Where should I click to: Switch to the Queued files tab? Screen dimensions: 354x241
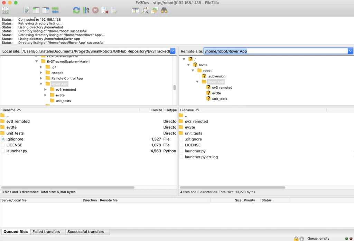(x=16, y=232)
